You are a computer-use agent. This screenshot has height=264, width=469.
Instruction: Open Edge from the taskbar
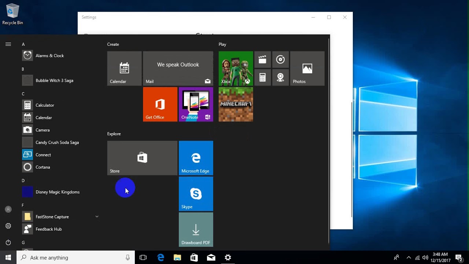coord(161,257)
